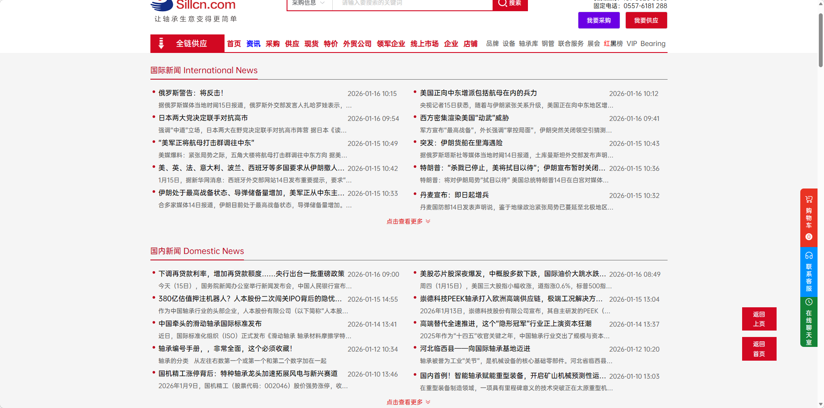Screen dimensions: 824x408
Task: Open customer service headset icon
Action: click(808, 255)
